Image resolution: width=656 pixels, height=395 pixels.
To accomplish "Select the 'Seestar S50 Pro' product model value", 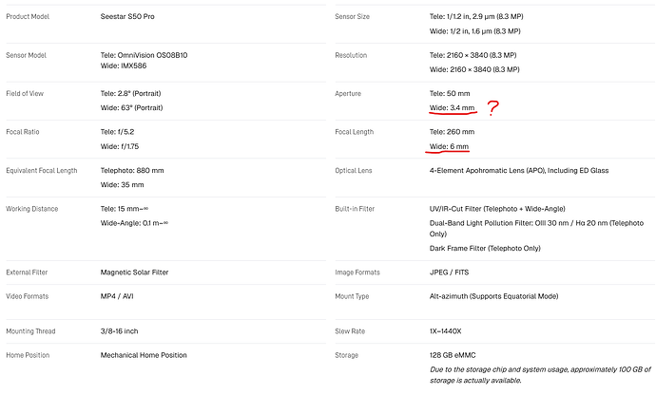I will [x=127, y=17].
